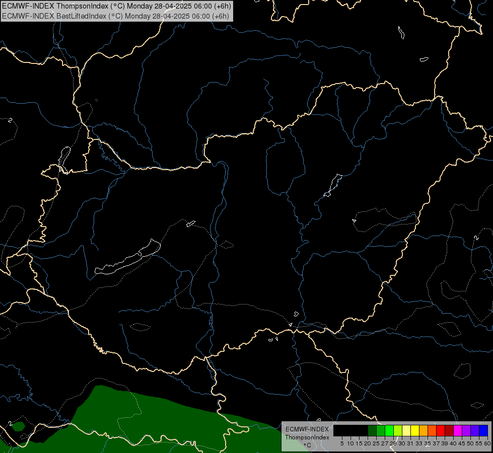The height and width of the screenshot is (453, 493).
Task: Click the blue 55–60 legend swatch
Action: point(483,430)
